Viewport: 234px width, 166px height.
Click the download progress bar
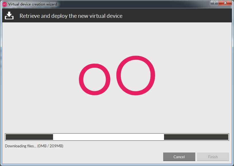(x=117, y=137)
